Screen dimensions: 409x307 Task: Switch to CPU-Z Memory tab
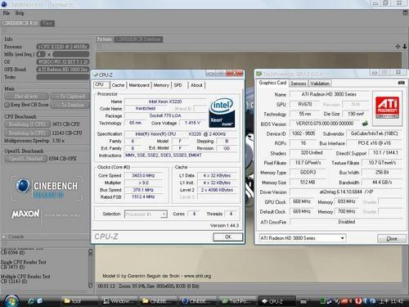tap(161, 85)
